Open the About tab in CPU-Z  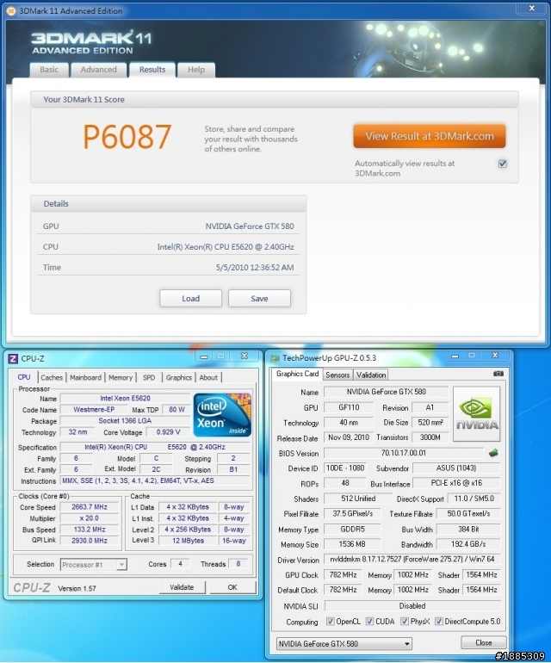pyautogui.click(x=208, y=378)
